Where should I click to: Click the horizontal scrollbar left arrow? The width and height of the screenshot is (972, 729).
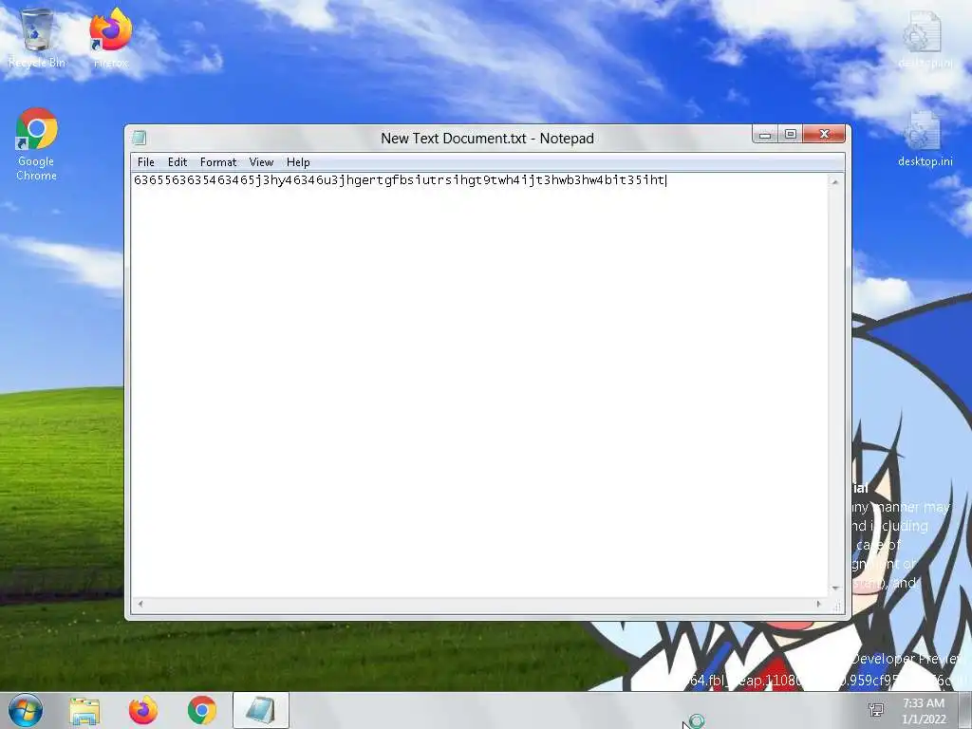pyautogui.click(x=140, y=604)
